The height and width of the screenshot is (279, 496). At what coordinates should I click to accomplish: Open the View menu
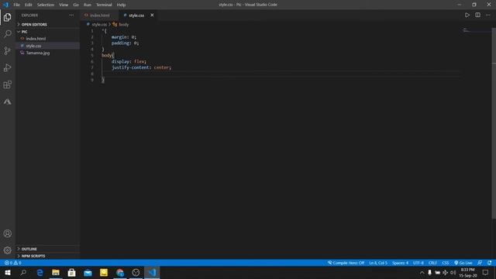(x=64, y=5)
